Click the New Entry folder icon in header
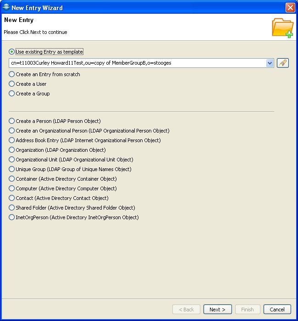Screen dimensions: 298x321 click(282, 28)
